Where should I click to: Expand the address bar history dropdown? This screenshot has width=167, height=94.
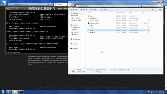138,6
